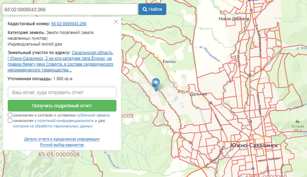The image size is (307, 177).
Task: Select Ручной выбор вариантов link
Action: [x=62, y=145]
